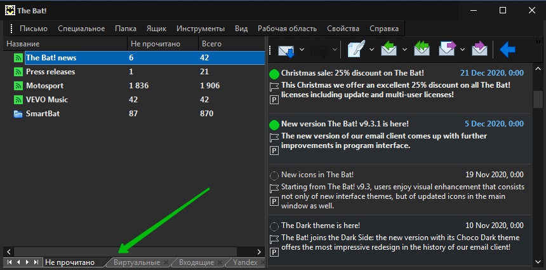Click the blue left arrow toolbar icon
The image size is (546, 270).
[x=507, y=50]
